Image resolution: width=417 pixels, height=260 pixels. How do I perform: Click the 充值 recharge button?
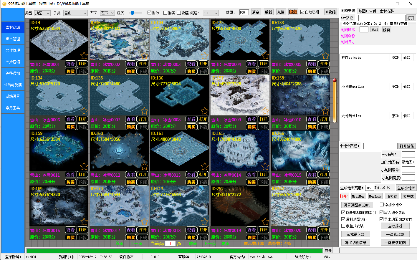point(281,12)
